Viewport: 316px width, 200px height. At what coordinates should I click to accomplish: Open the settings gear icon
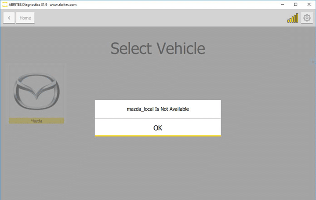pos(307,18)
